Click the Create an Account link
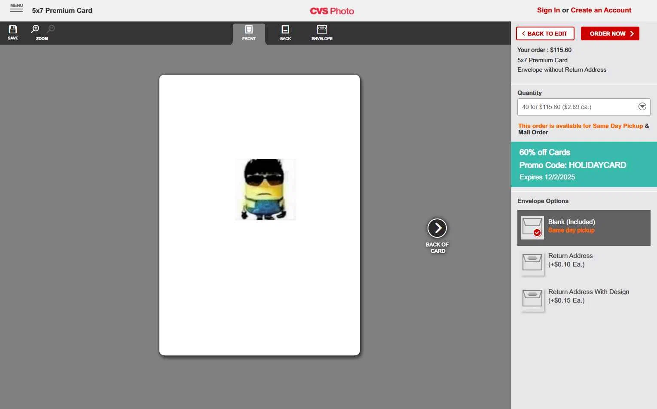The image size is (657, 409). pyautogui.click(x=601, y=10)
